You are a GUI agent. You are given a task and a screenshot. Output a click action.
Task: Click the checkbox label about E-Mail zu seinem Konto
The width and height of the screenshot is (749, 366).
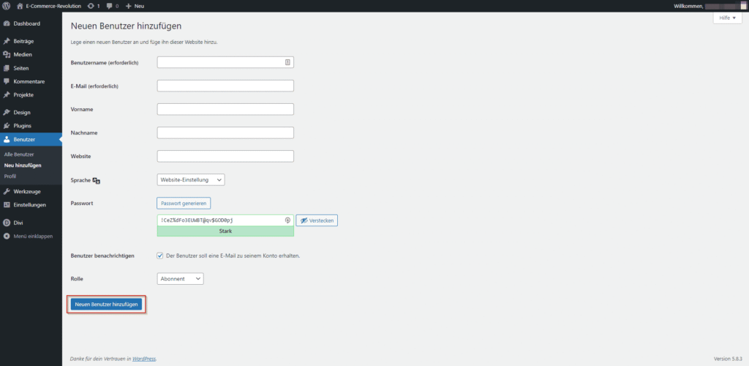[x=233, y=255]
